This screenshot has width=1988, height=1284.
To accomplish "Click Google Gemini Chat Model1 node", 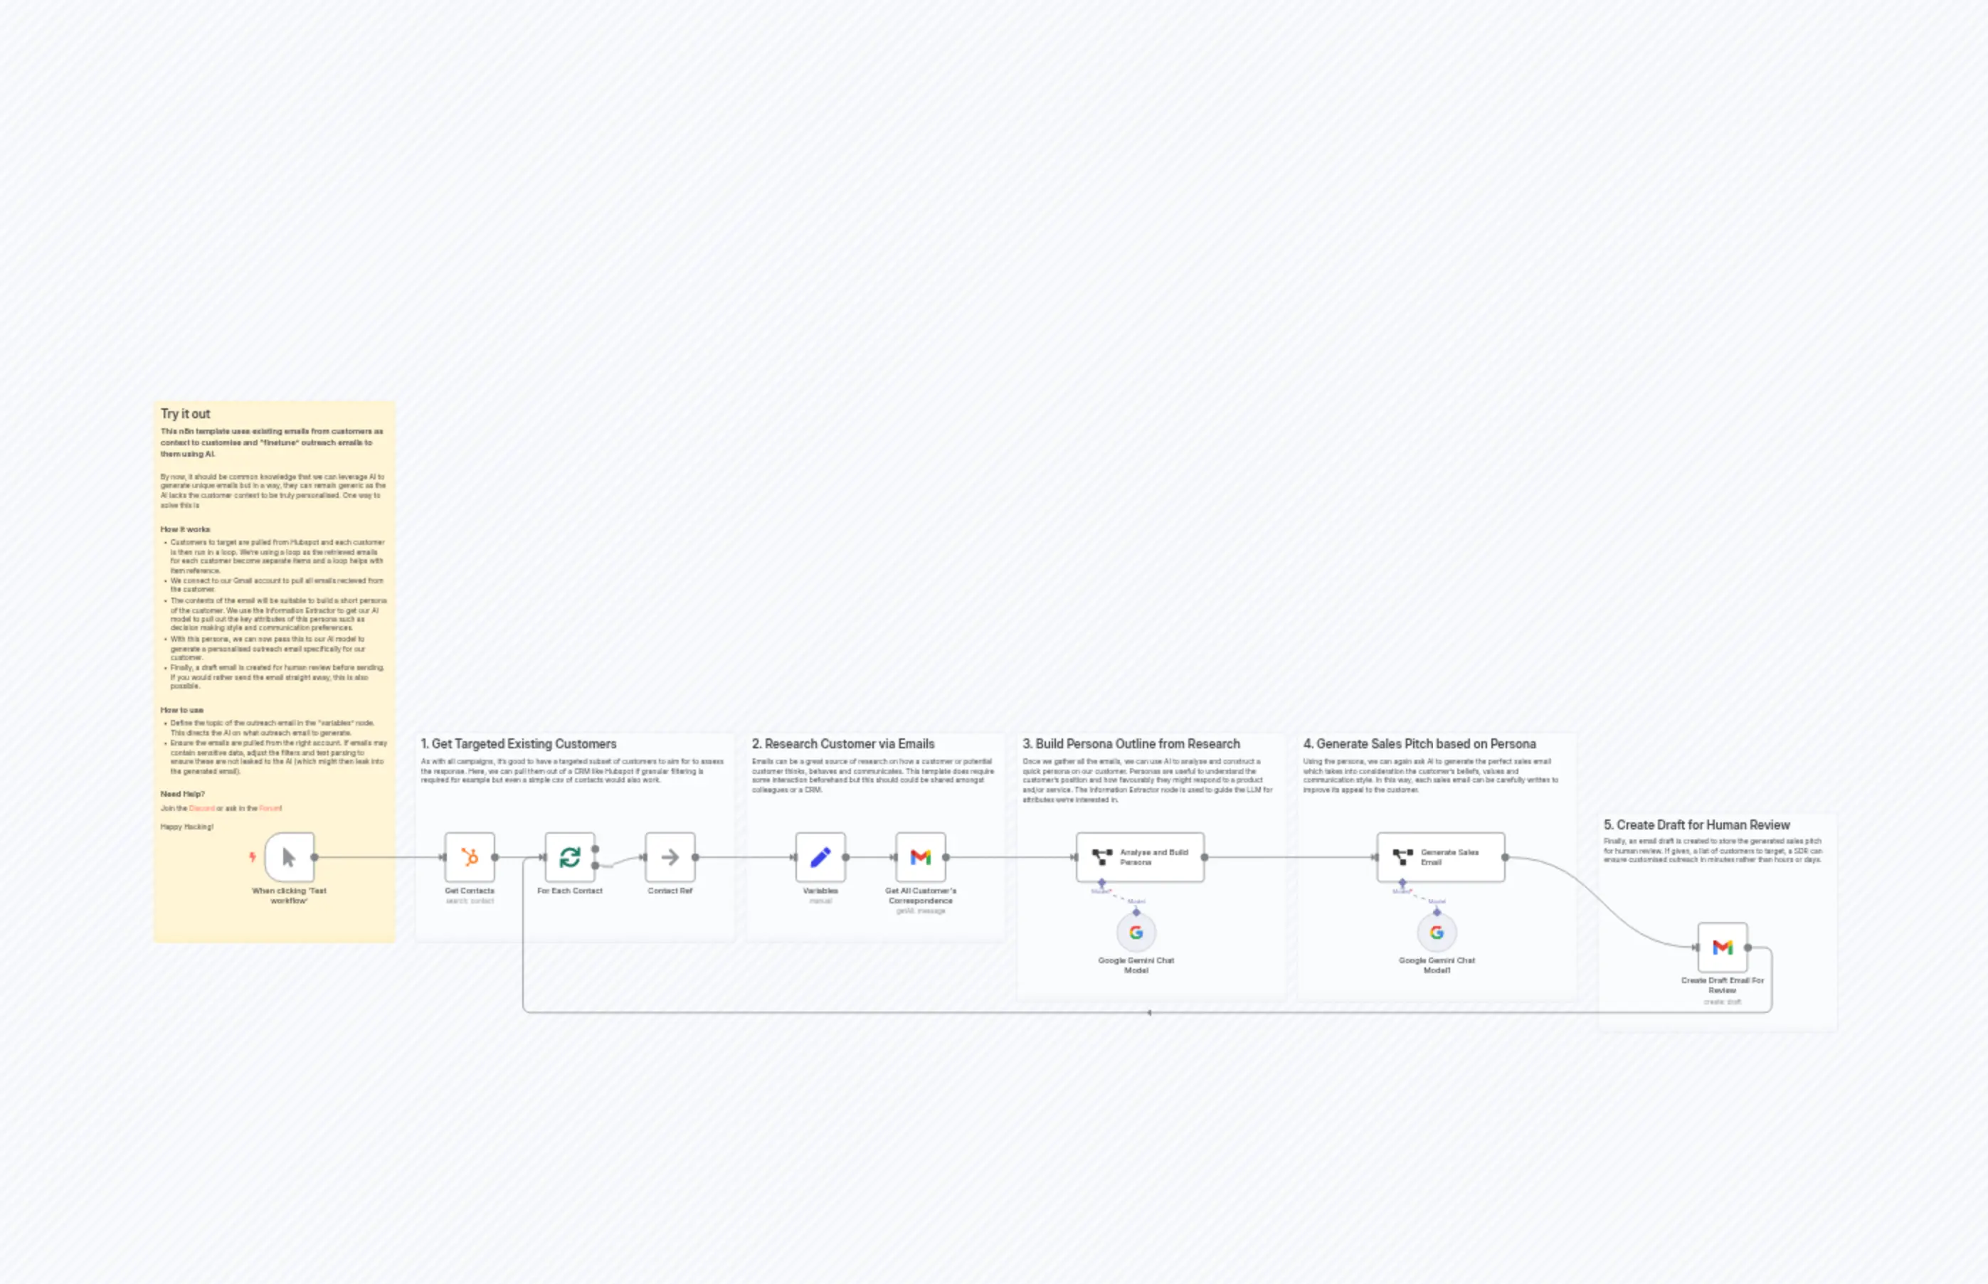I will click(1436, 932).
